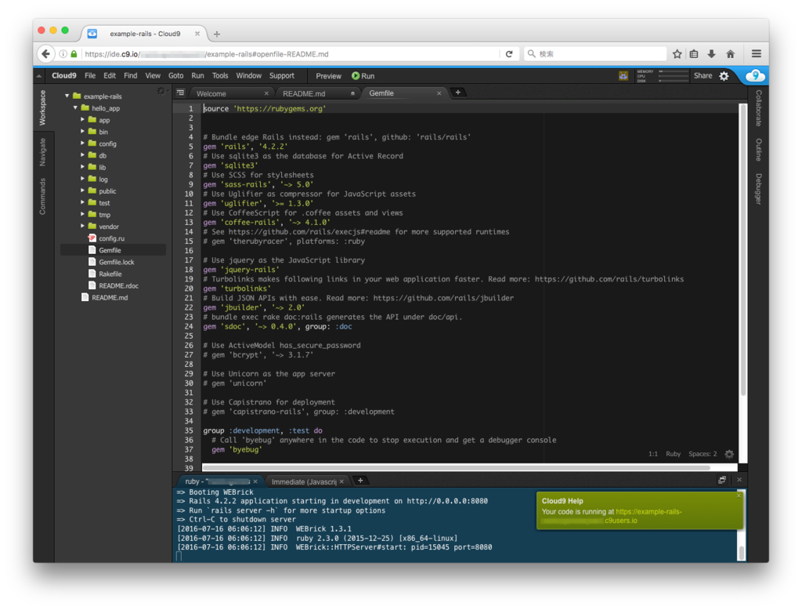Close the Immediate (Javascript) tab

(x=341, y=481)
